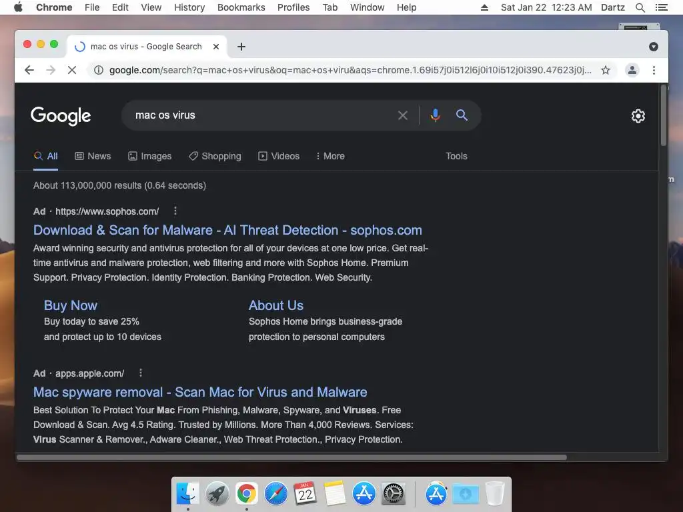
Task: Open Finder from the Dock
Action: (x=187, y=493)
